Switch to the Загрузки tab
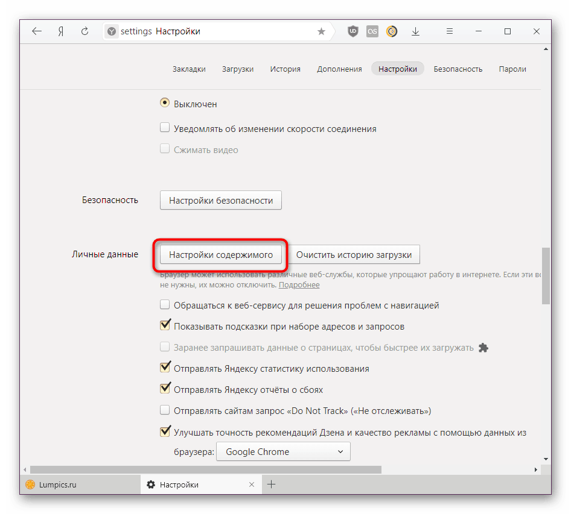The height and width of the screenshot is (514, 571). pyautogui.click(x=238, y=69)
